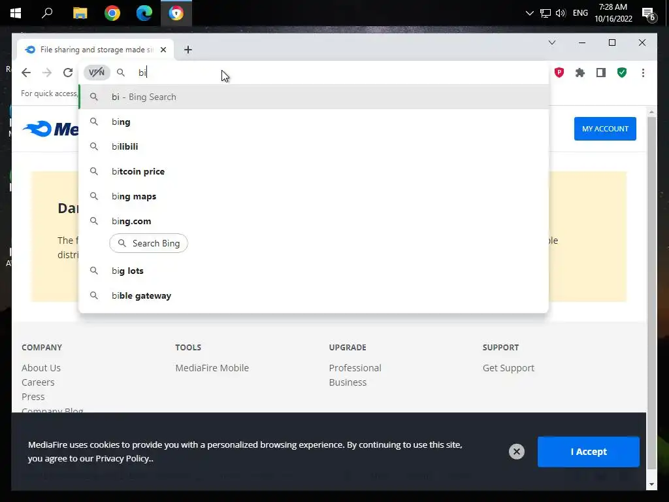Select the 'bing' suggestion
Viewport: 669px width, 502px height.
click(314, 122)
